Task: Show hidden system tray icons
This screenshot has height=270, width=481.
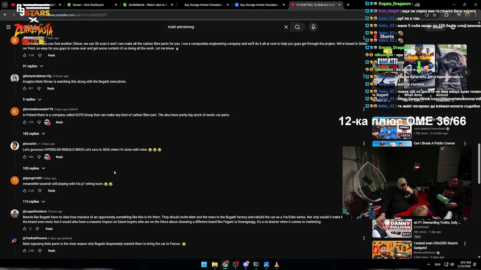Action: (x=428, y=264)
